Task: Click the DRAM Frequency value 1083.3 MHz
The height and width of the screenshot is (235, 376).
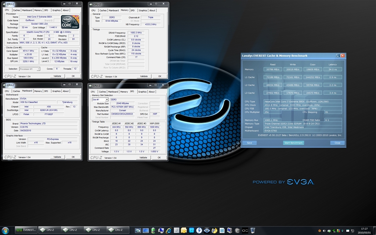Action: 136,33
